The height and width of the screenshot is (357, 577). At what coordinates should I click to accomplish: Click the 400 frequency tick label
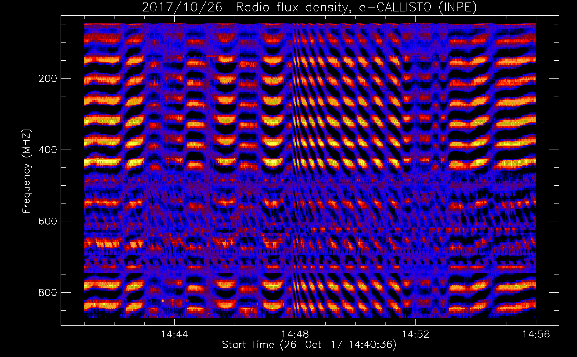point(48,150)
